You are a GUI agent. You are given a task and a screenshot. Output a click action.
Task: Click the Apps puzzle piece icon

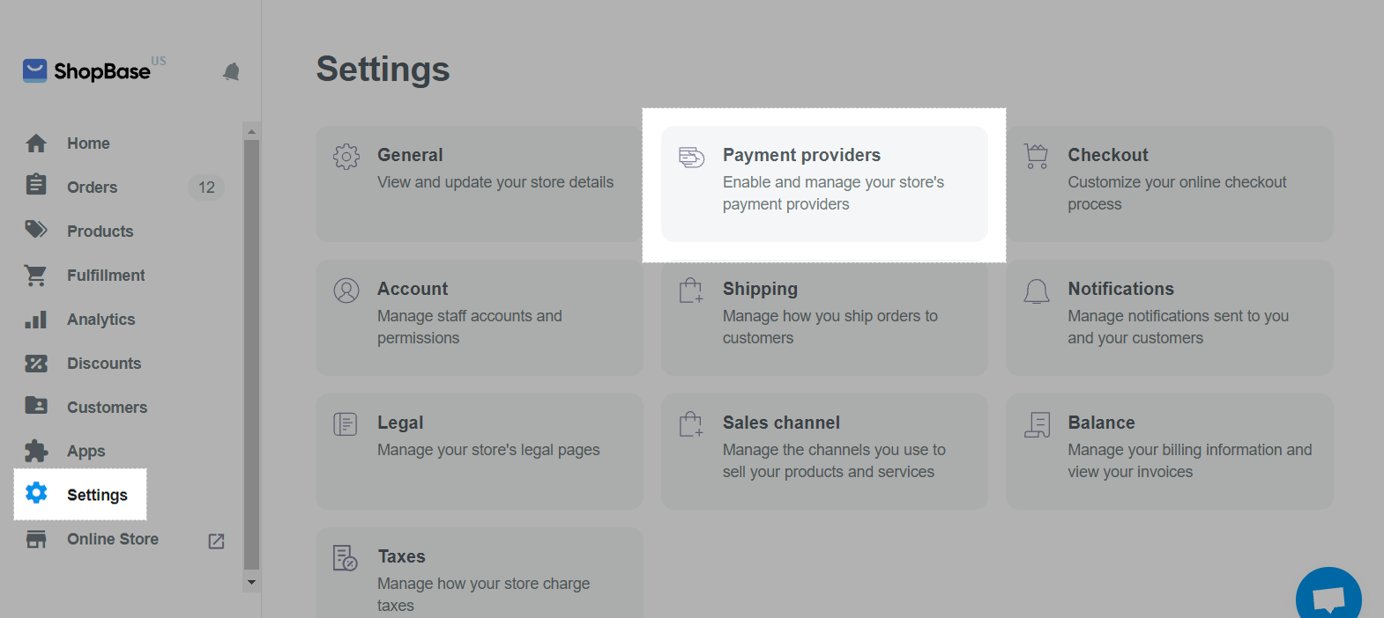pyautogui.click(x=36, y=451)
